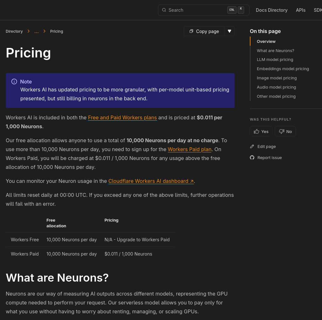
Task: Go to Directory breadcrumb
Action: tap(14, 31)
